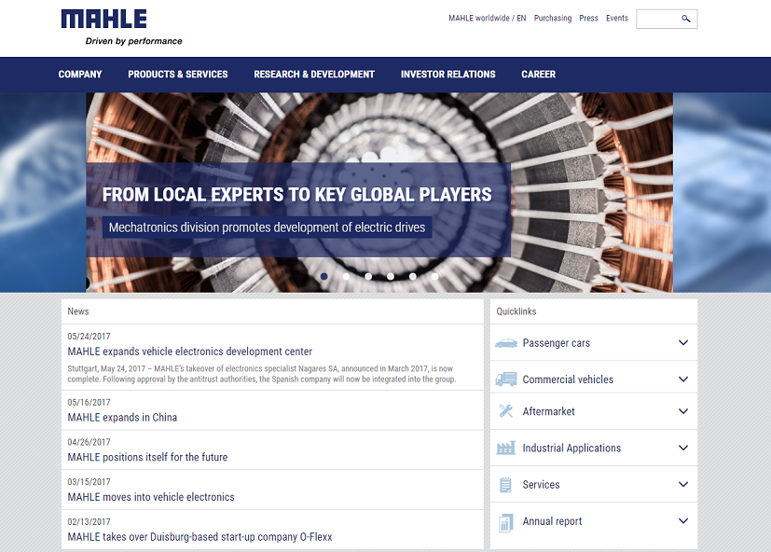Click the 02/13/2017 news date
The height and width of the screenshot is (552, 771).
89,522
